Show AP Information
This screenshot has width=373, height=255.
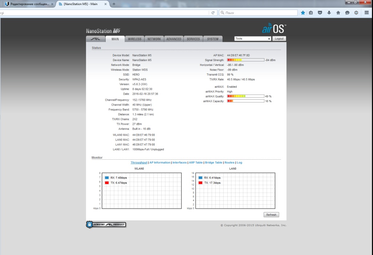pos(160,163)
